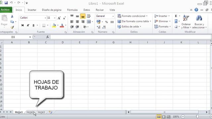This screenshot has width=212, height=119.
Task: Open the font size dropdown showing 11
Action: coord(55,18)
